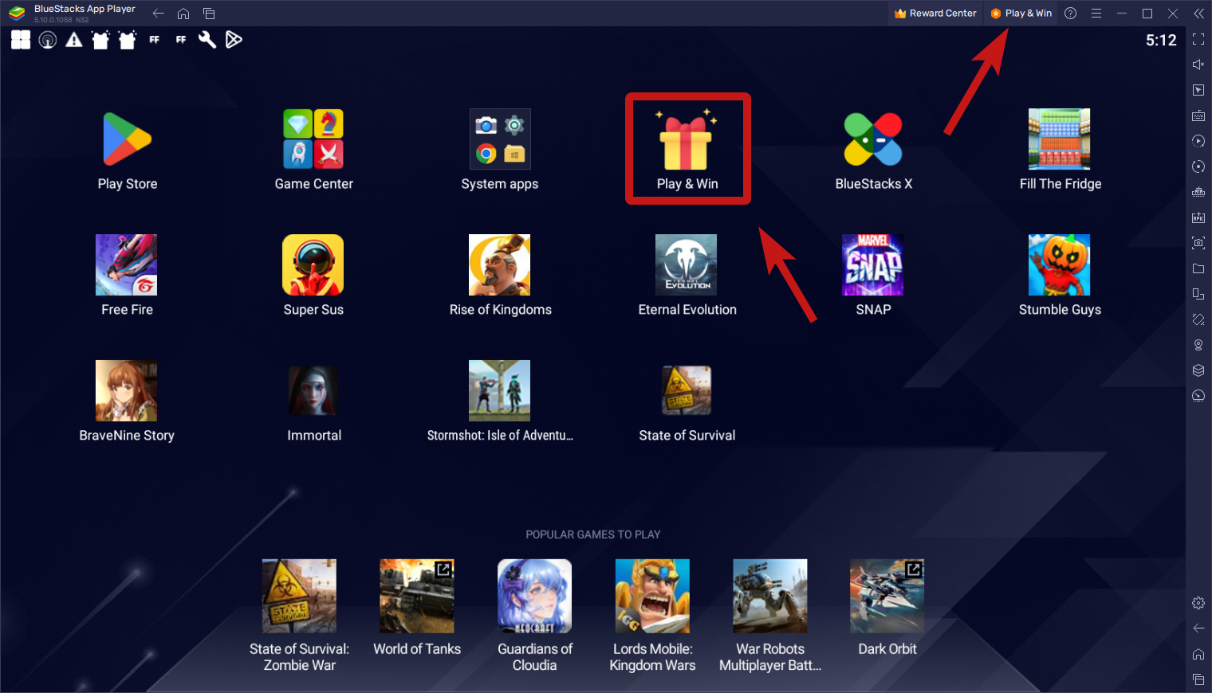This screenshot has height=693, width=1212.
Task: Click the BlueStacks logo in title bar
Action: (17, 14)
